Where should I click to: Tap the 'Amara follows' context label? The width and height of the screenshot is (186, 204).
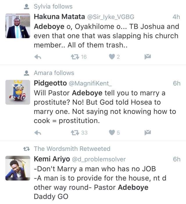click(54, 73)
